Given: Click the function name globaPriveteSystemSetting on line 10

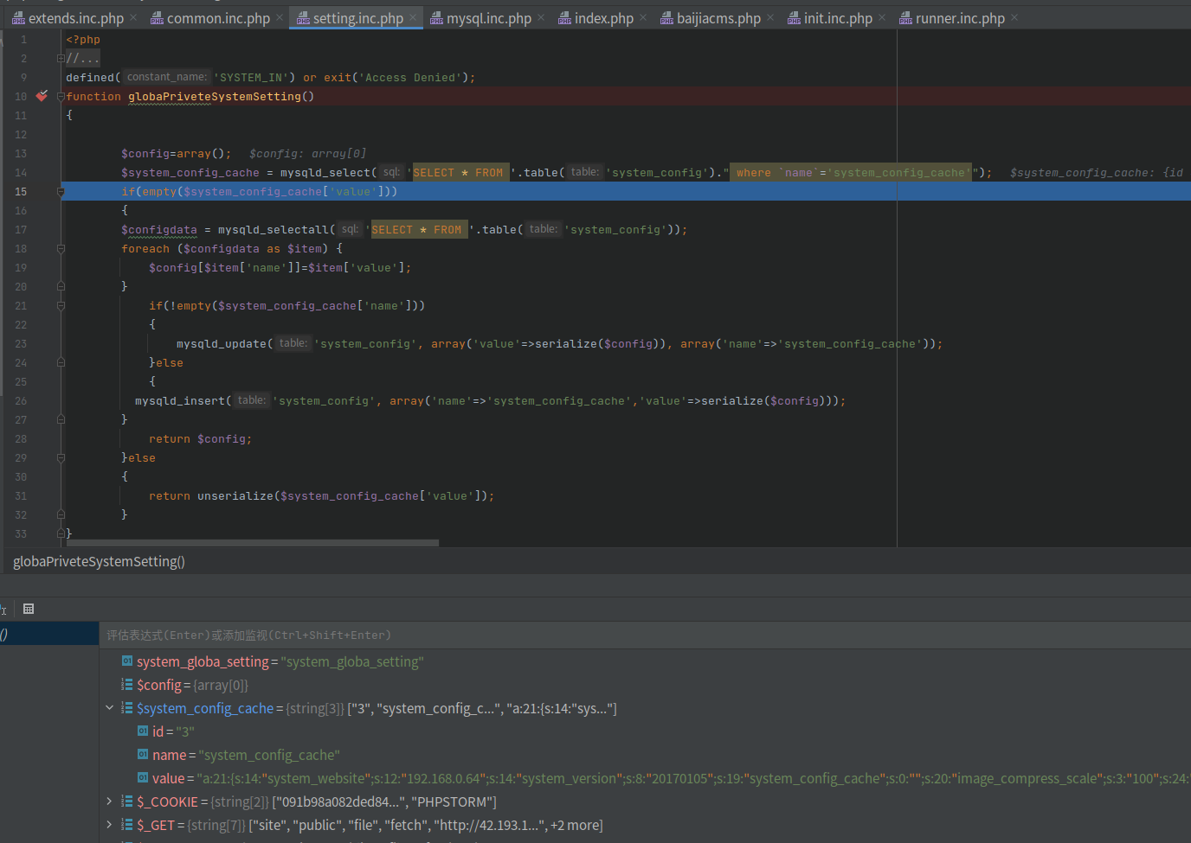Looking at the screenshot, I should (x=215, y=96).
